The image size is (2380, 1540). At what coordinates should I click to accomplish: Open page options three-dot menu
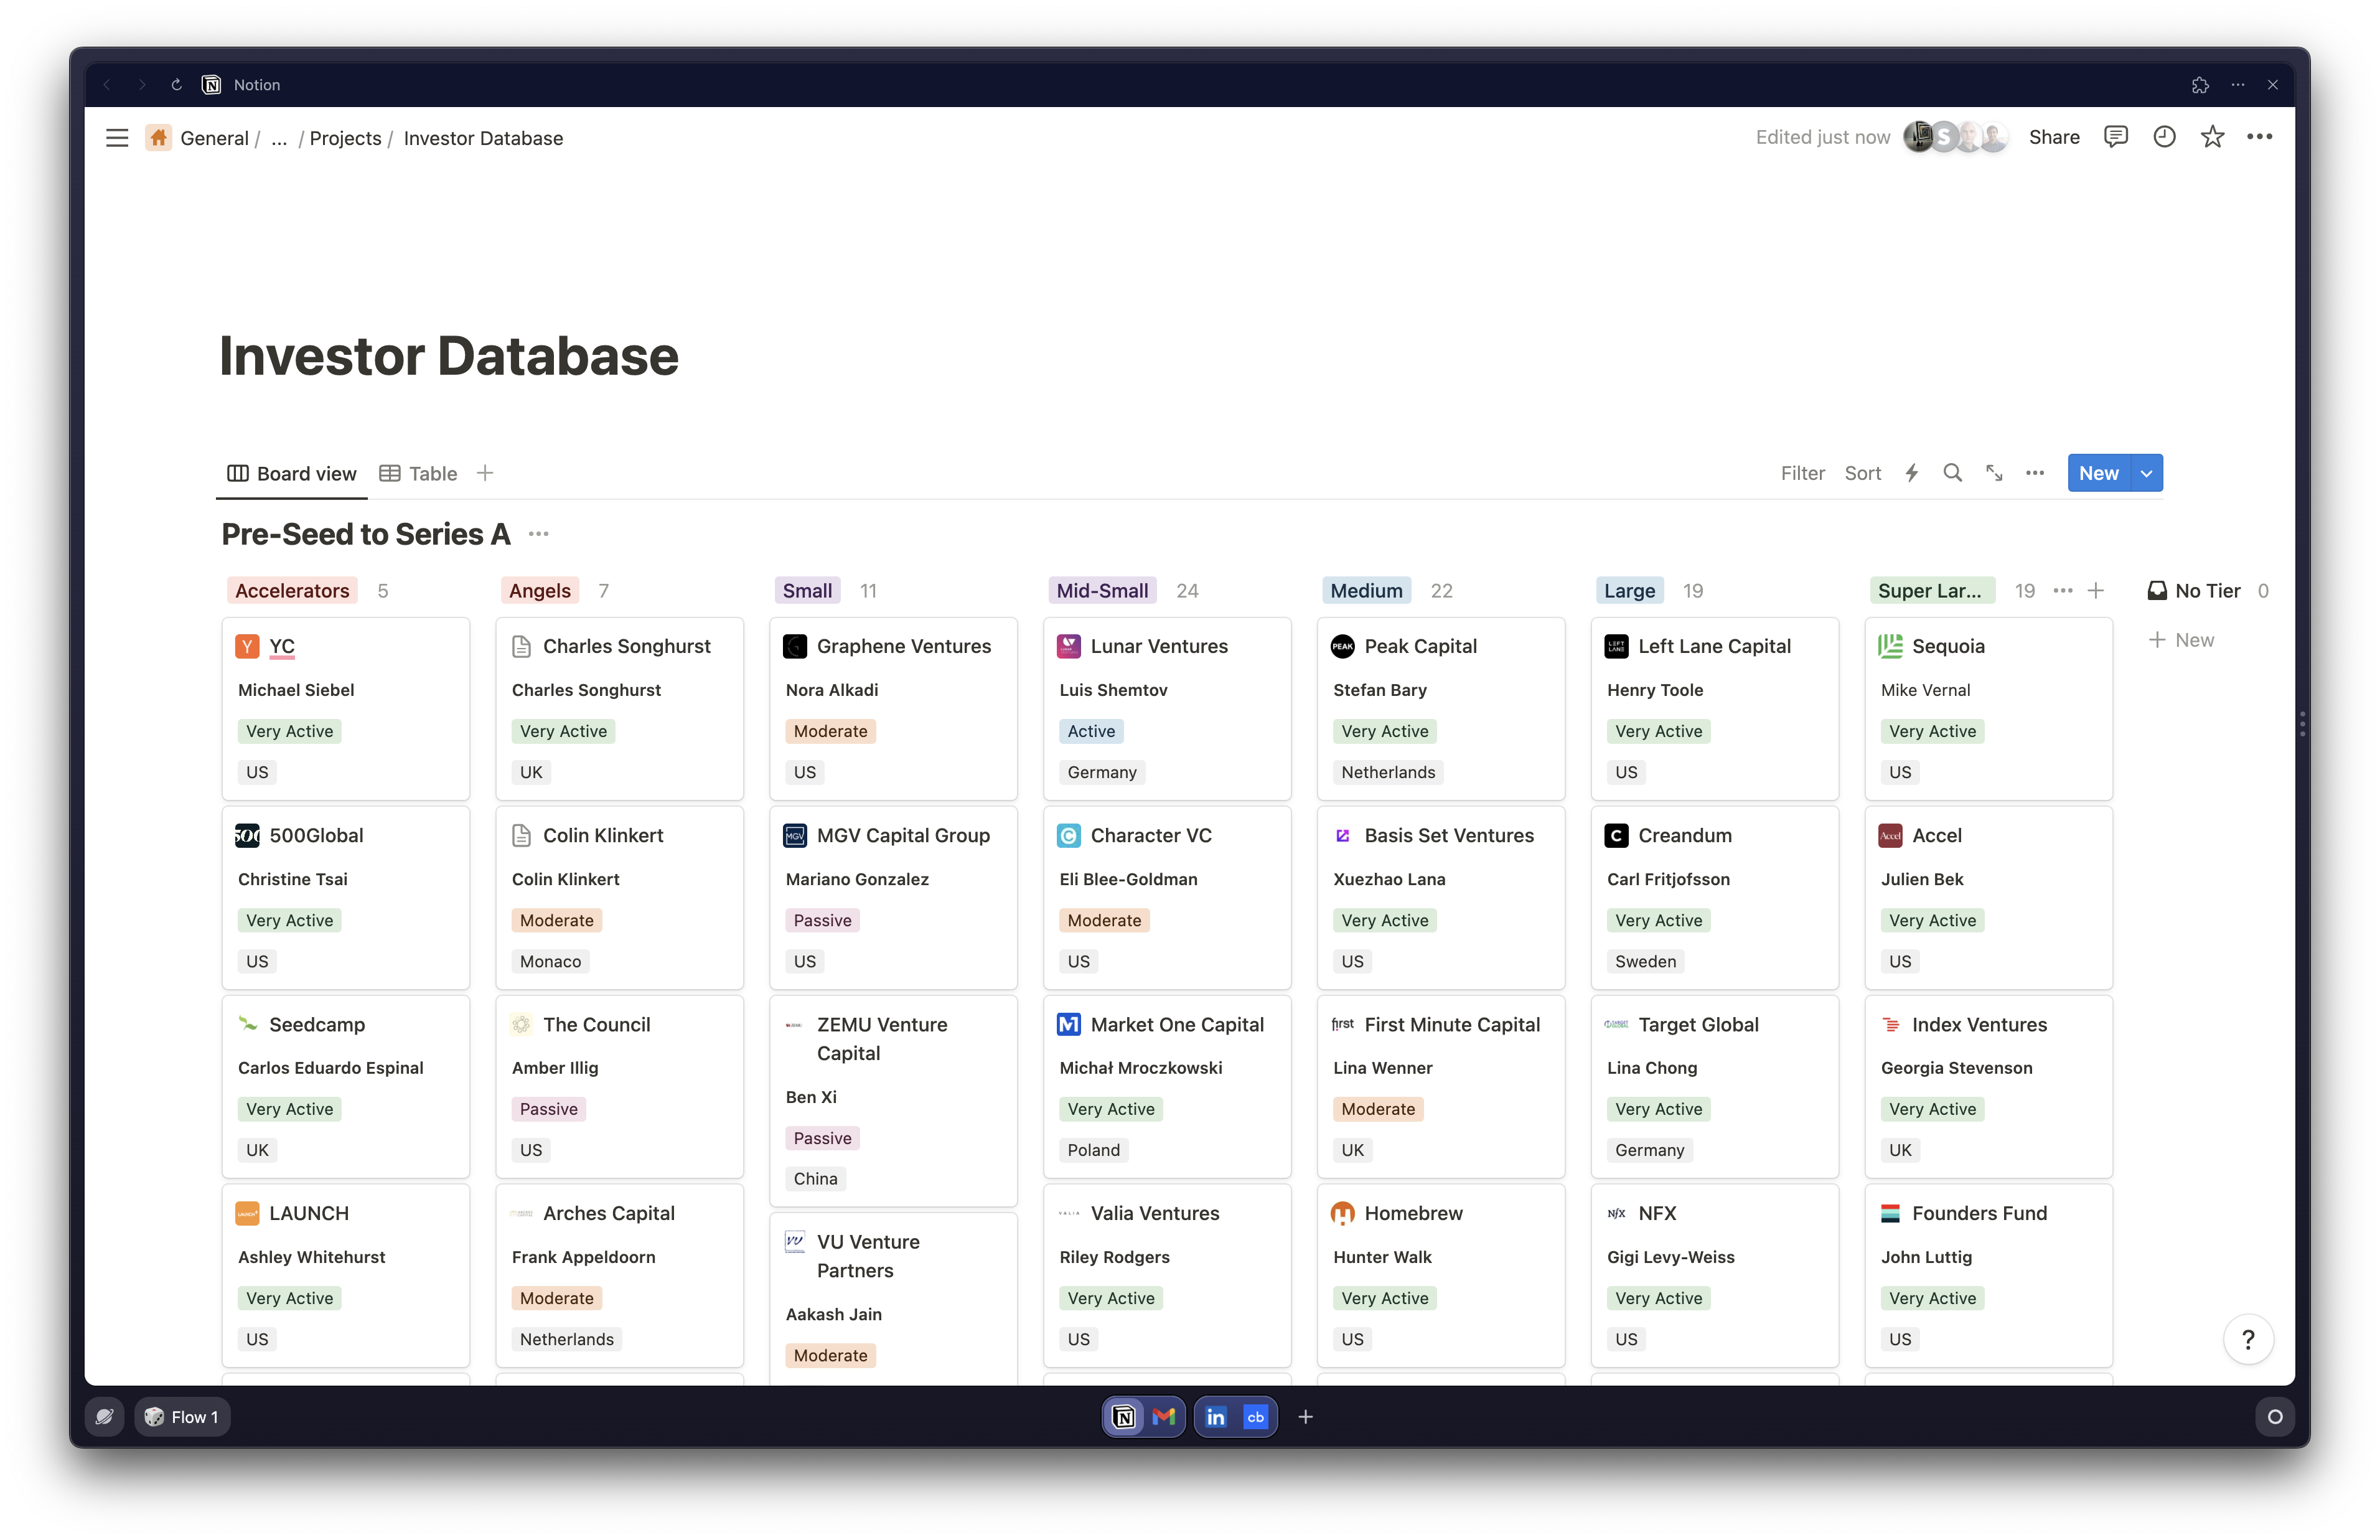pyautogui.click(x=2259, y=137)
